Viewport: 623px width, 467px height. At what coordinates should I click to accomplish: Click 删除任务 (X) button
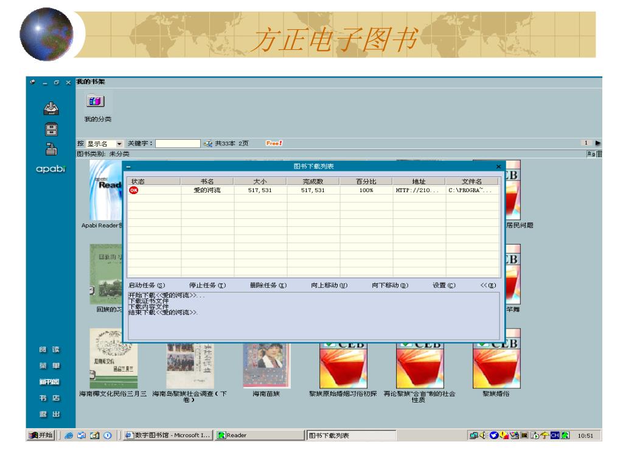point(268,285)
